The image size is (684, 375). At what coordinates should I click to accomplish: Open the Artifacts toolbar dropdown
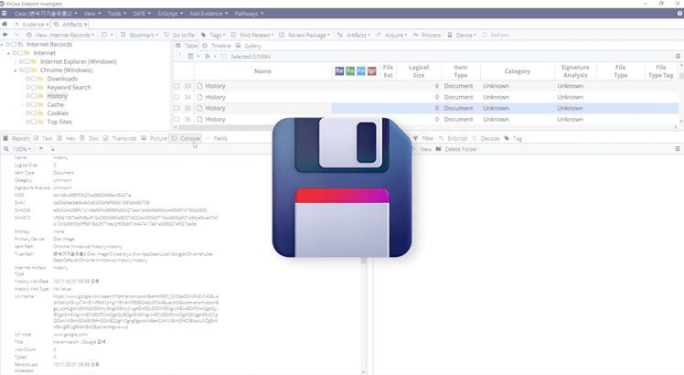(354, 35)
